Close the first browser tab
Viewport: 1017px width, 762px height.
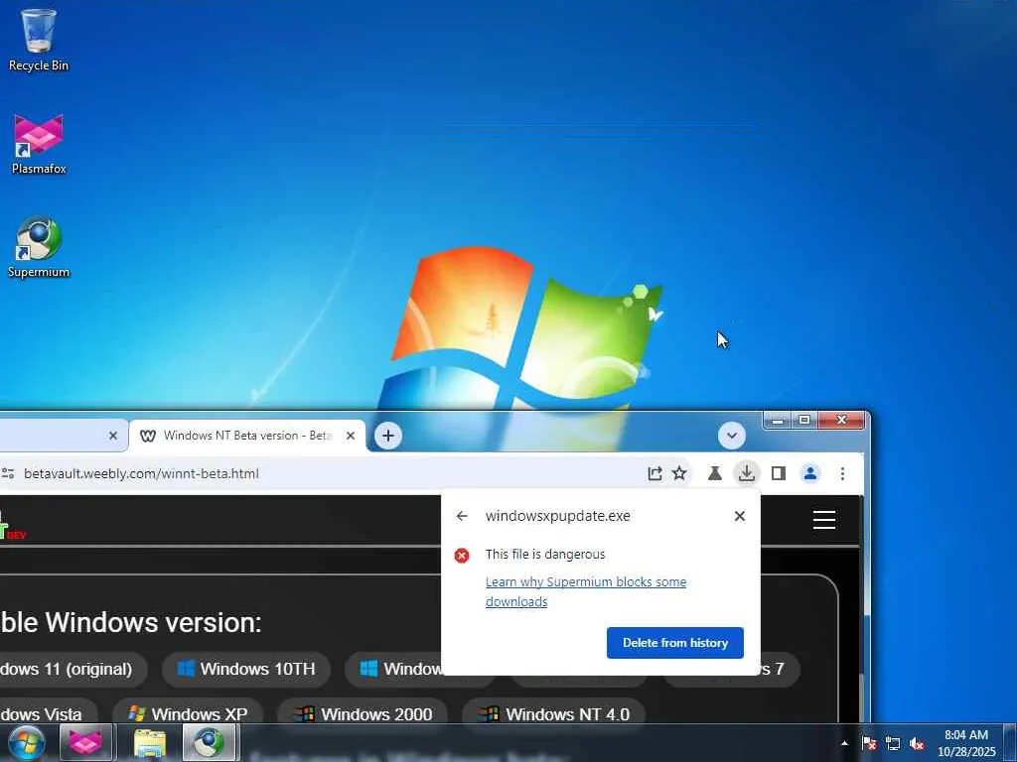coord(113,436)
